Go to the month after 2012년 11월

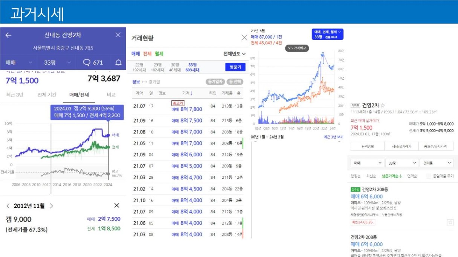52,206
